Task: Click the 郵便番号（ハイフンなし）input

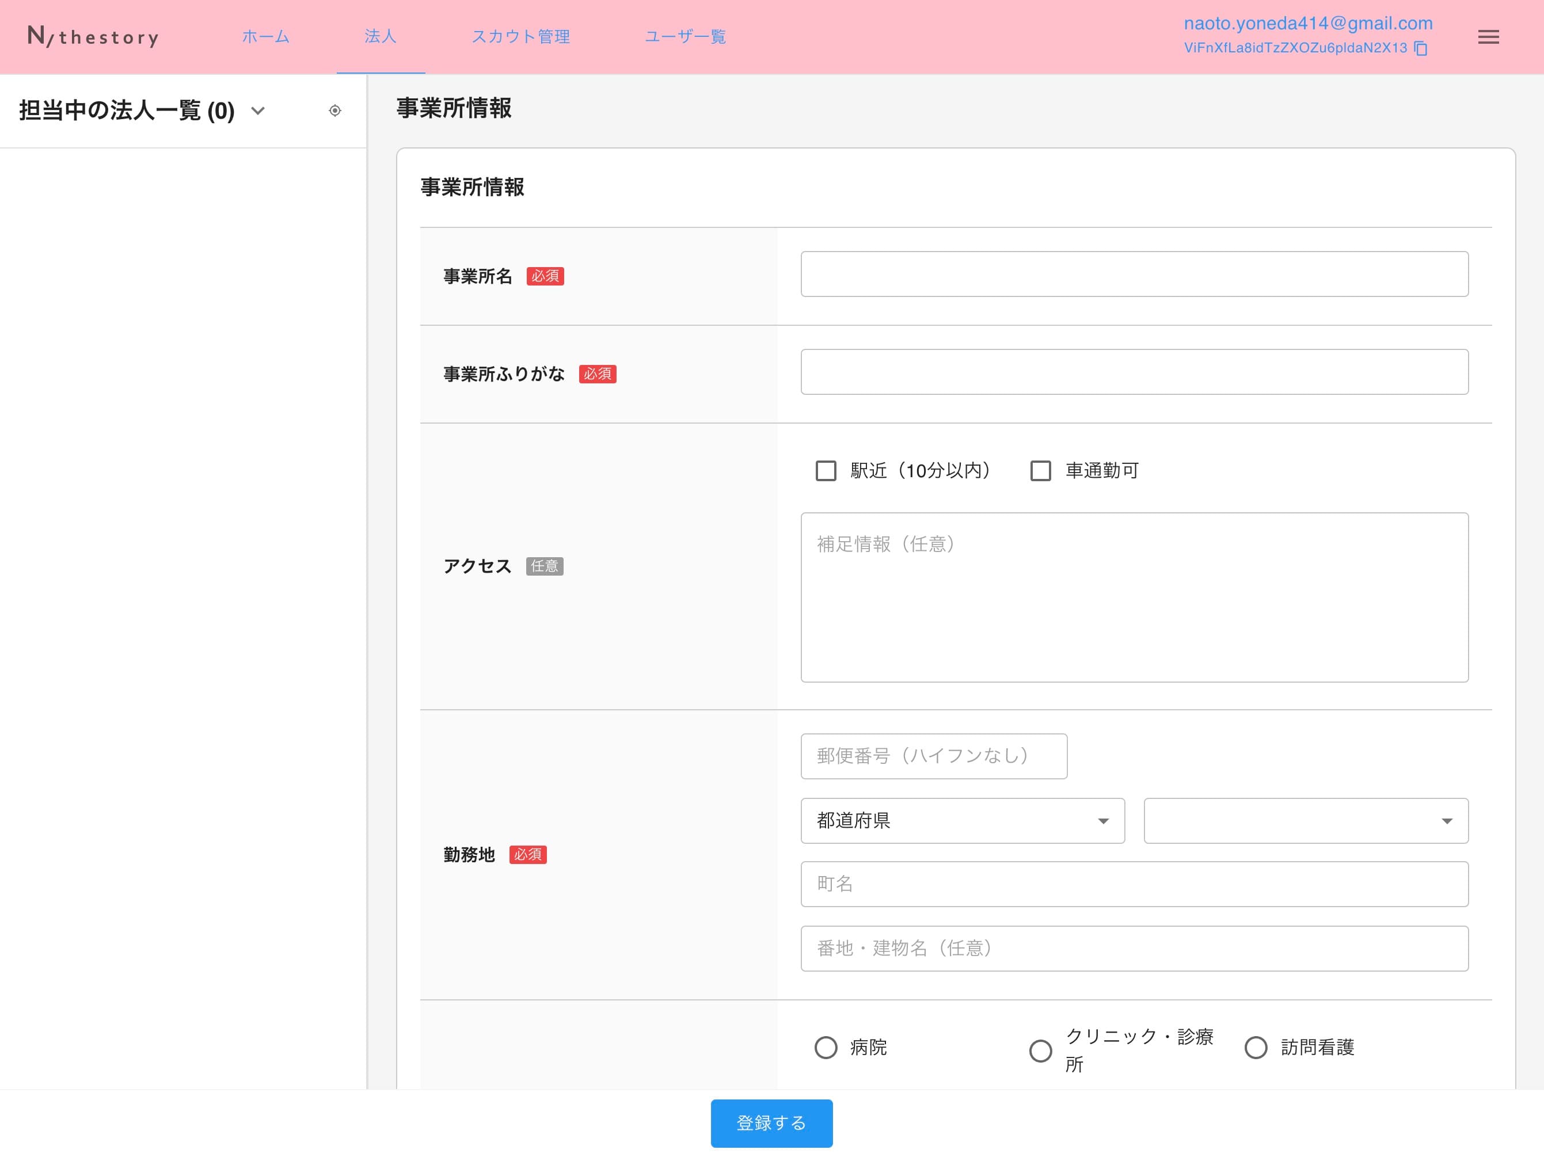Action: [x=933, y=756]
